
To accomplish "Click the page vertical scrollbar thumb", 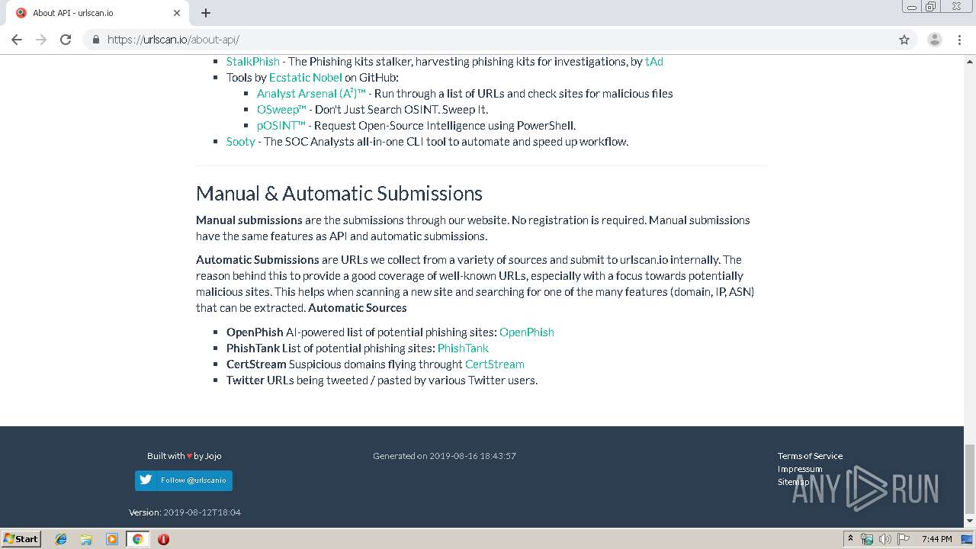I will [970, 480].
